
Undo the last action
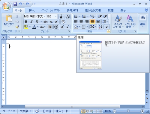(x=20, y=4)
